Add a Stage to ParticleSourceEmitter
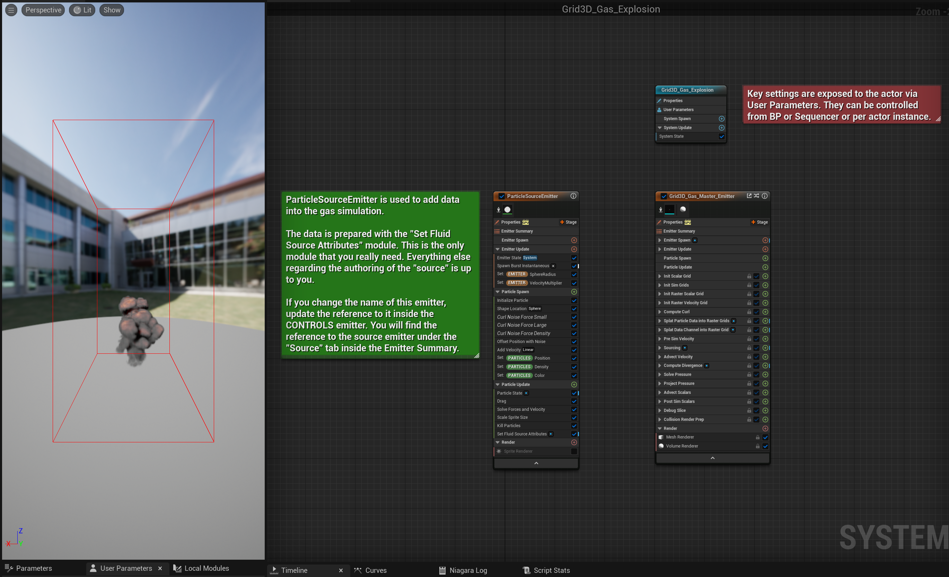 [x=568, y=222]
